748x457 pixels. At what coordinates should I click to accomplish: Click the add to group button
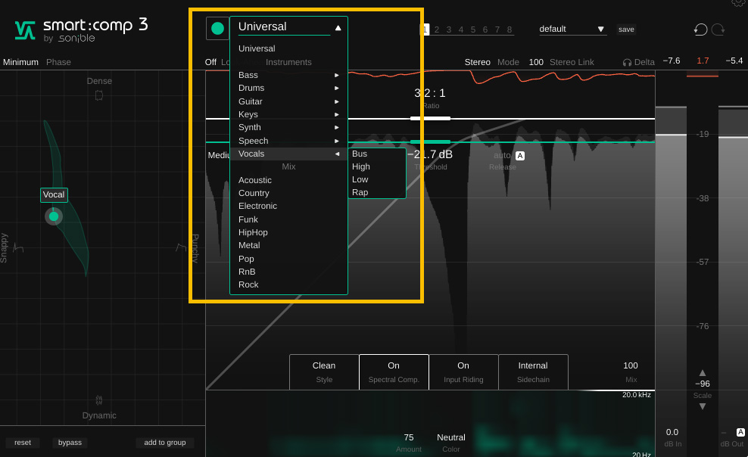[165, 443]
